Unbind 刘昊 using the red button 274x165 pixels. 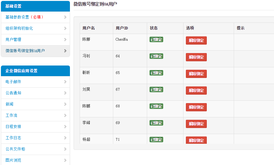tap(196, 91)
